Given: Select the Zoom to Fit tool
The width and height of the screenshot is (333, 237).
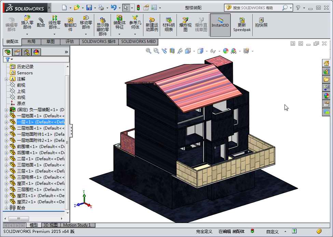Looking at the screenshot, I should 148,51.
